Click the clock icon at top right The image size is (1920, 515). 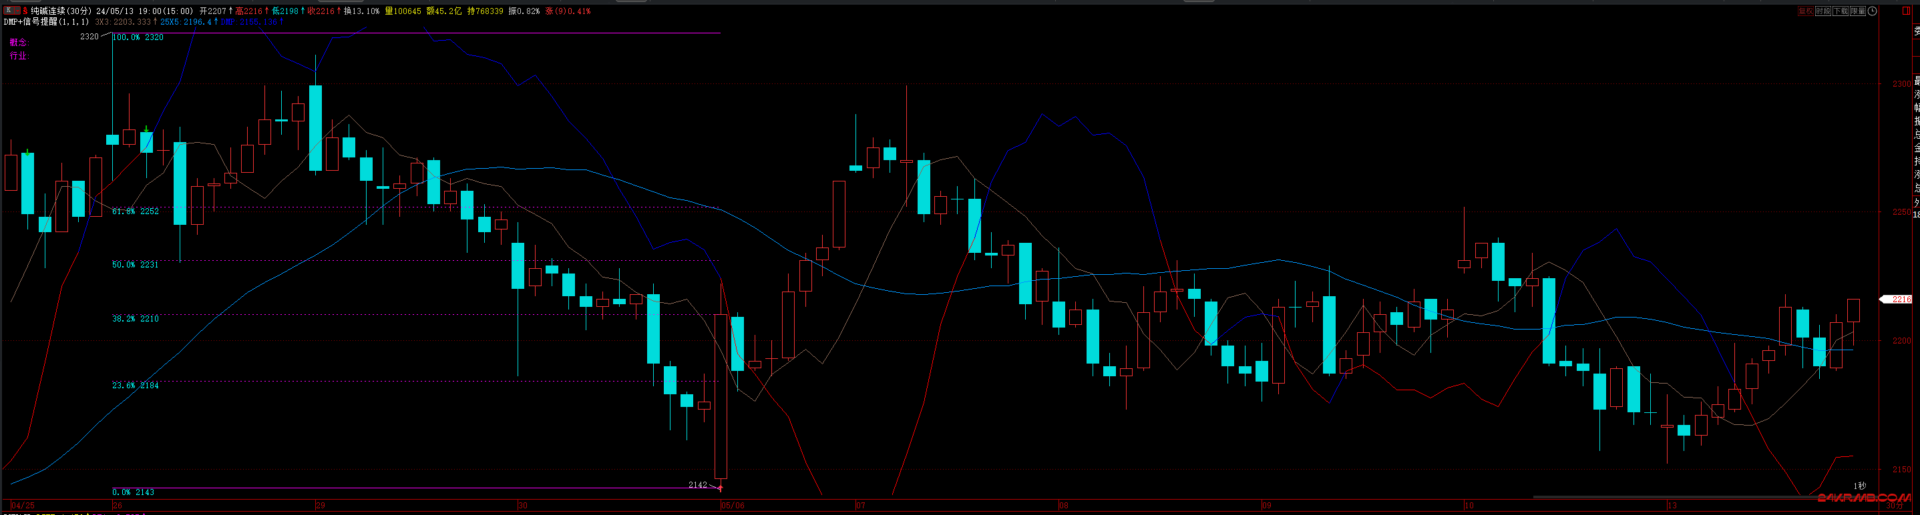1873,11
